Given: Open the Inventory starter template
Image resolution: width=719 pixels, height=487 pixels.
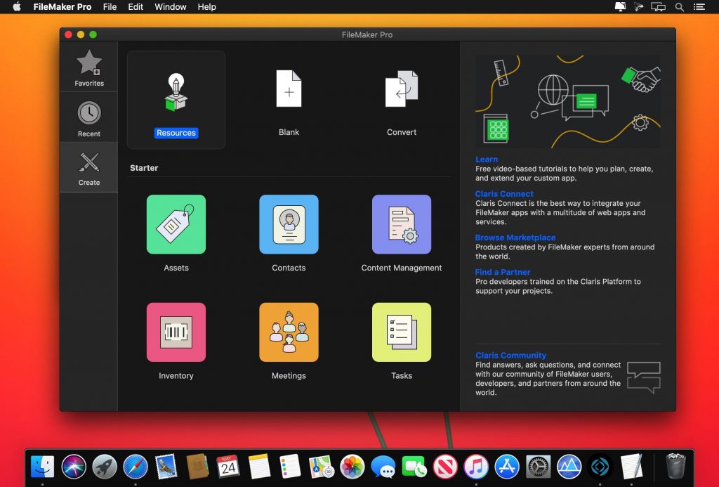Looking at the screenshot, I should click(x=176, y=332).
